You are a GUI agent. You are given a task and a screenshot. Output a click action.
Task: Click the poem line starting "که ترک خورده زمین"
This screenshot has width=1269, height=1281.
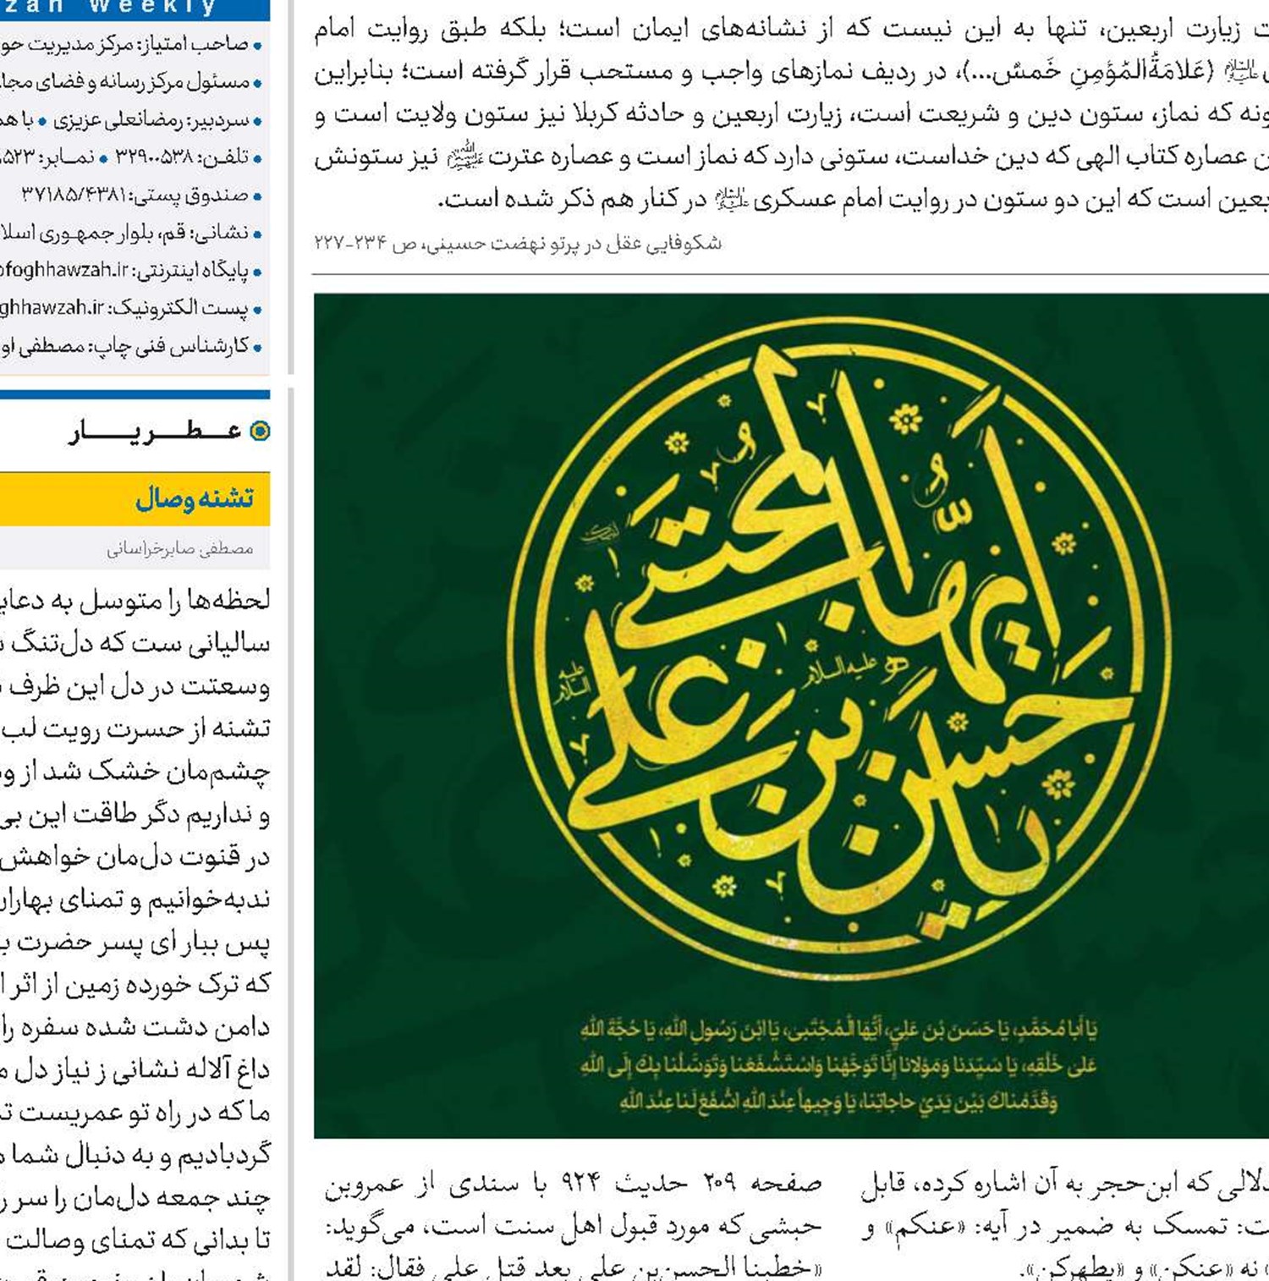(135, 985)
